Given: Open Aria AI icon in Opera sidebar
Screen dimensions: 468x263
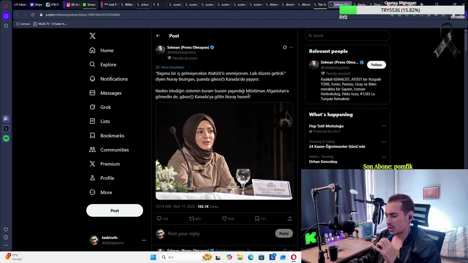Looking at the screenshot, I should 6,119.
